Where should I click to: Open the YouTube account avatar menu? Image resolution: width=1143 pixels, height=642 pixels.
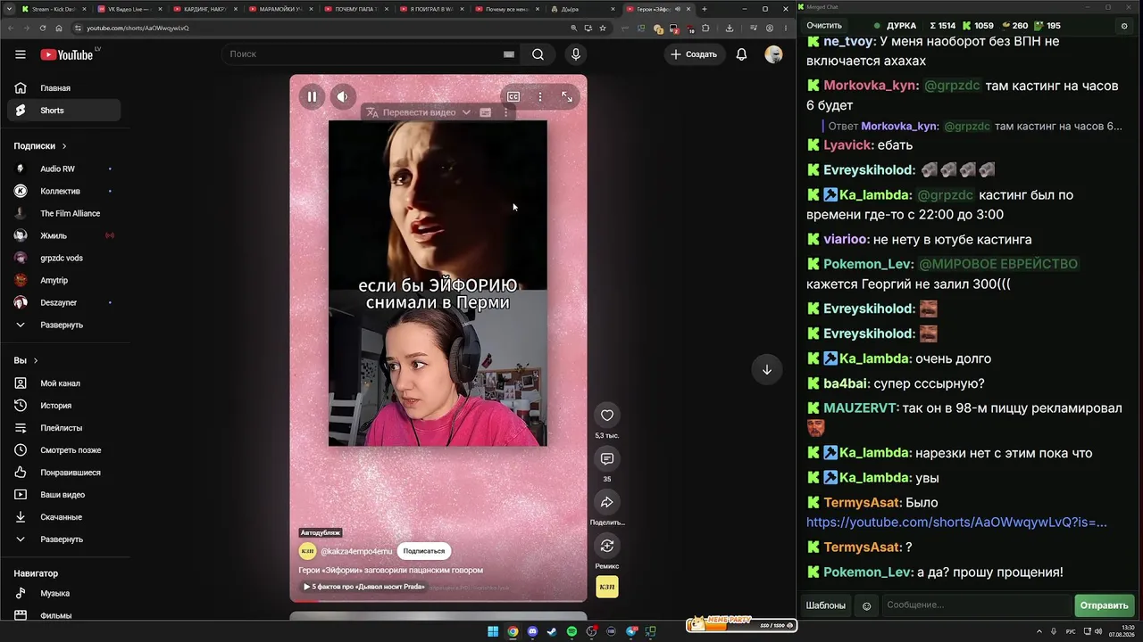click(x=773, y=54)
